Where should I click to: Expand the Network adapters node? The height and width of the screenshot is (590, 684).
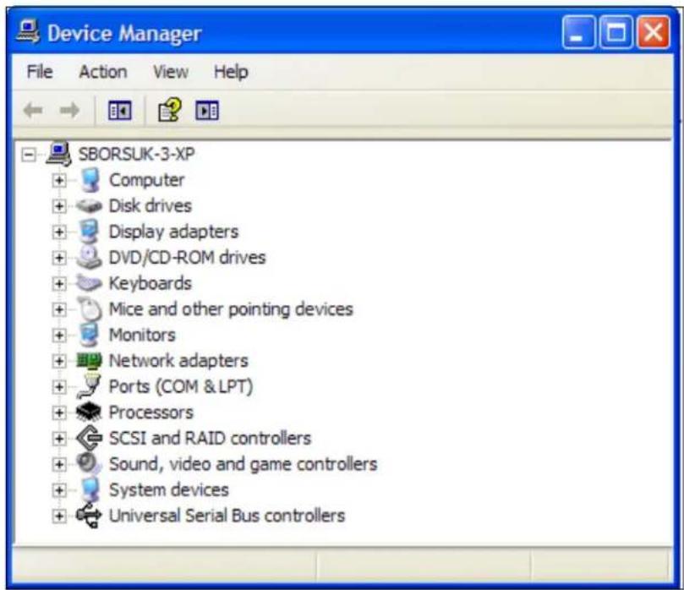point(59,361)
